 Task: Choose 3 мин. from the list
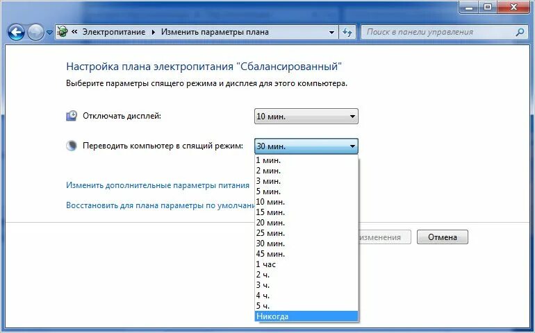306,181
